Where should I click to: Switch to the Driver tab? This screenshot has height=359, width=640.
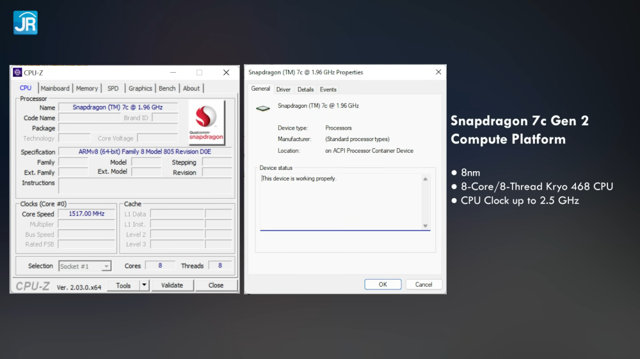point(284,89)
